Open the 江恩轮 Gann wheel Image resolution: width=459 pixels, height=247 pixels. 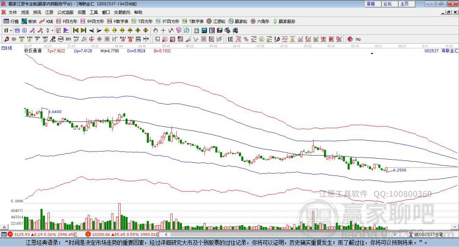point(216,22)
